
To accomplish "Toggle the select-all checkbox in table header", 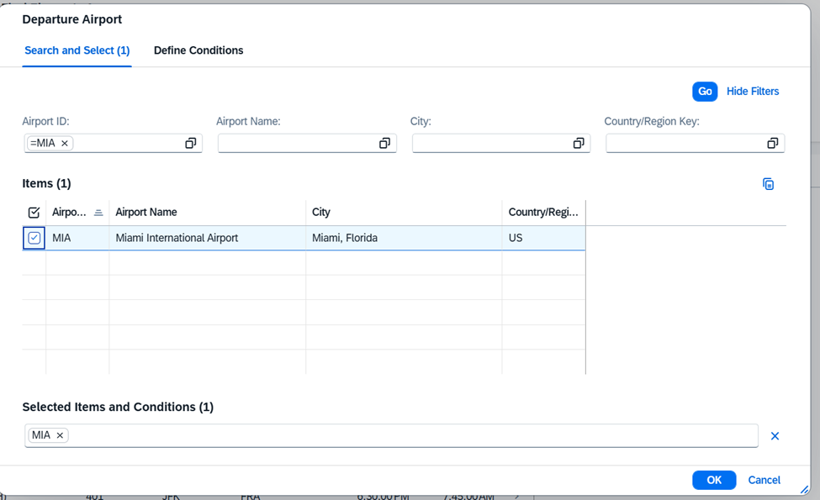I will pos(34,213).
